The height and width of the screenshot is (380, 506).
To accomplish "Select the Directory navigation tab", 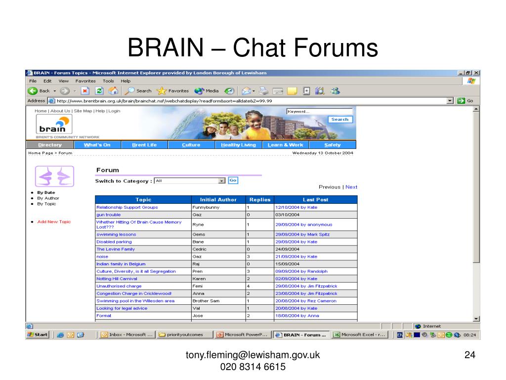I will [50, 145].
